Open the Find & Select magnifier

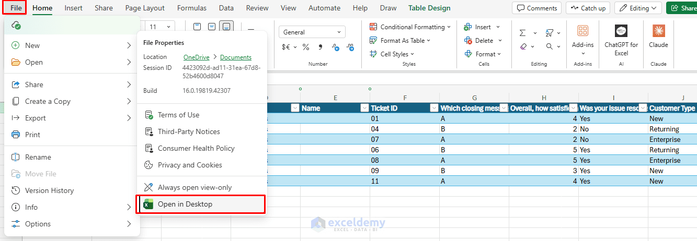tap(549, 46)
